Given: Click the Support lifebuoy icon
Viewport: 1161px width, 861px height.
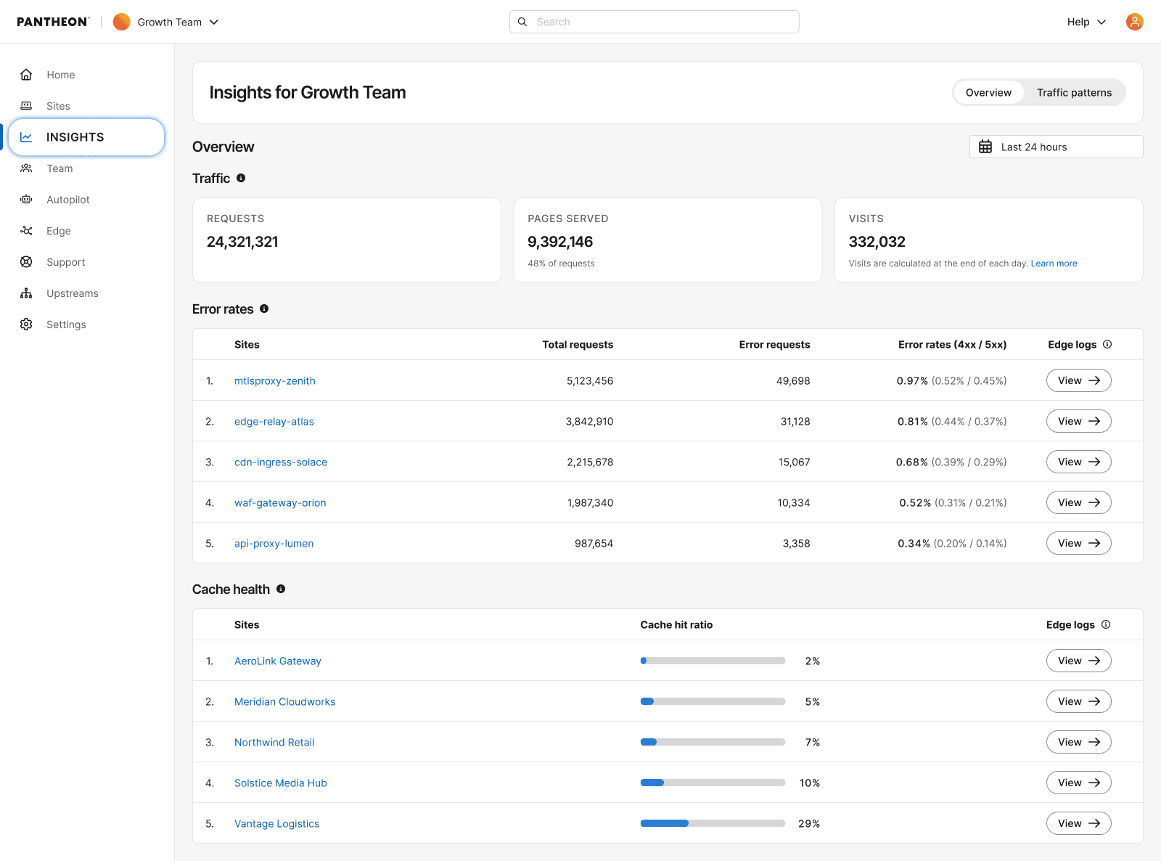Looking at the screenshot, I should [x=26, y=262].
